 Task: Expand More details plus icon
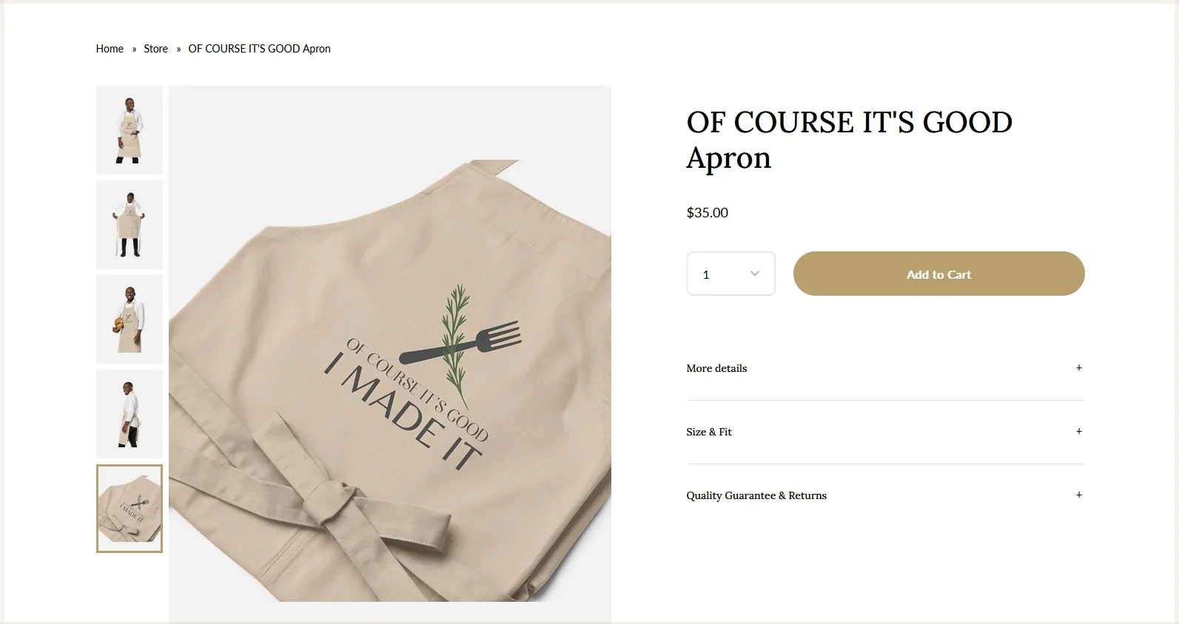tap(1078, 367)
